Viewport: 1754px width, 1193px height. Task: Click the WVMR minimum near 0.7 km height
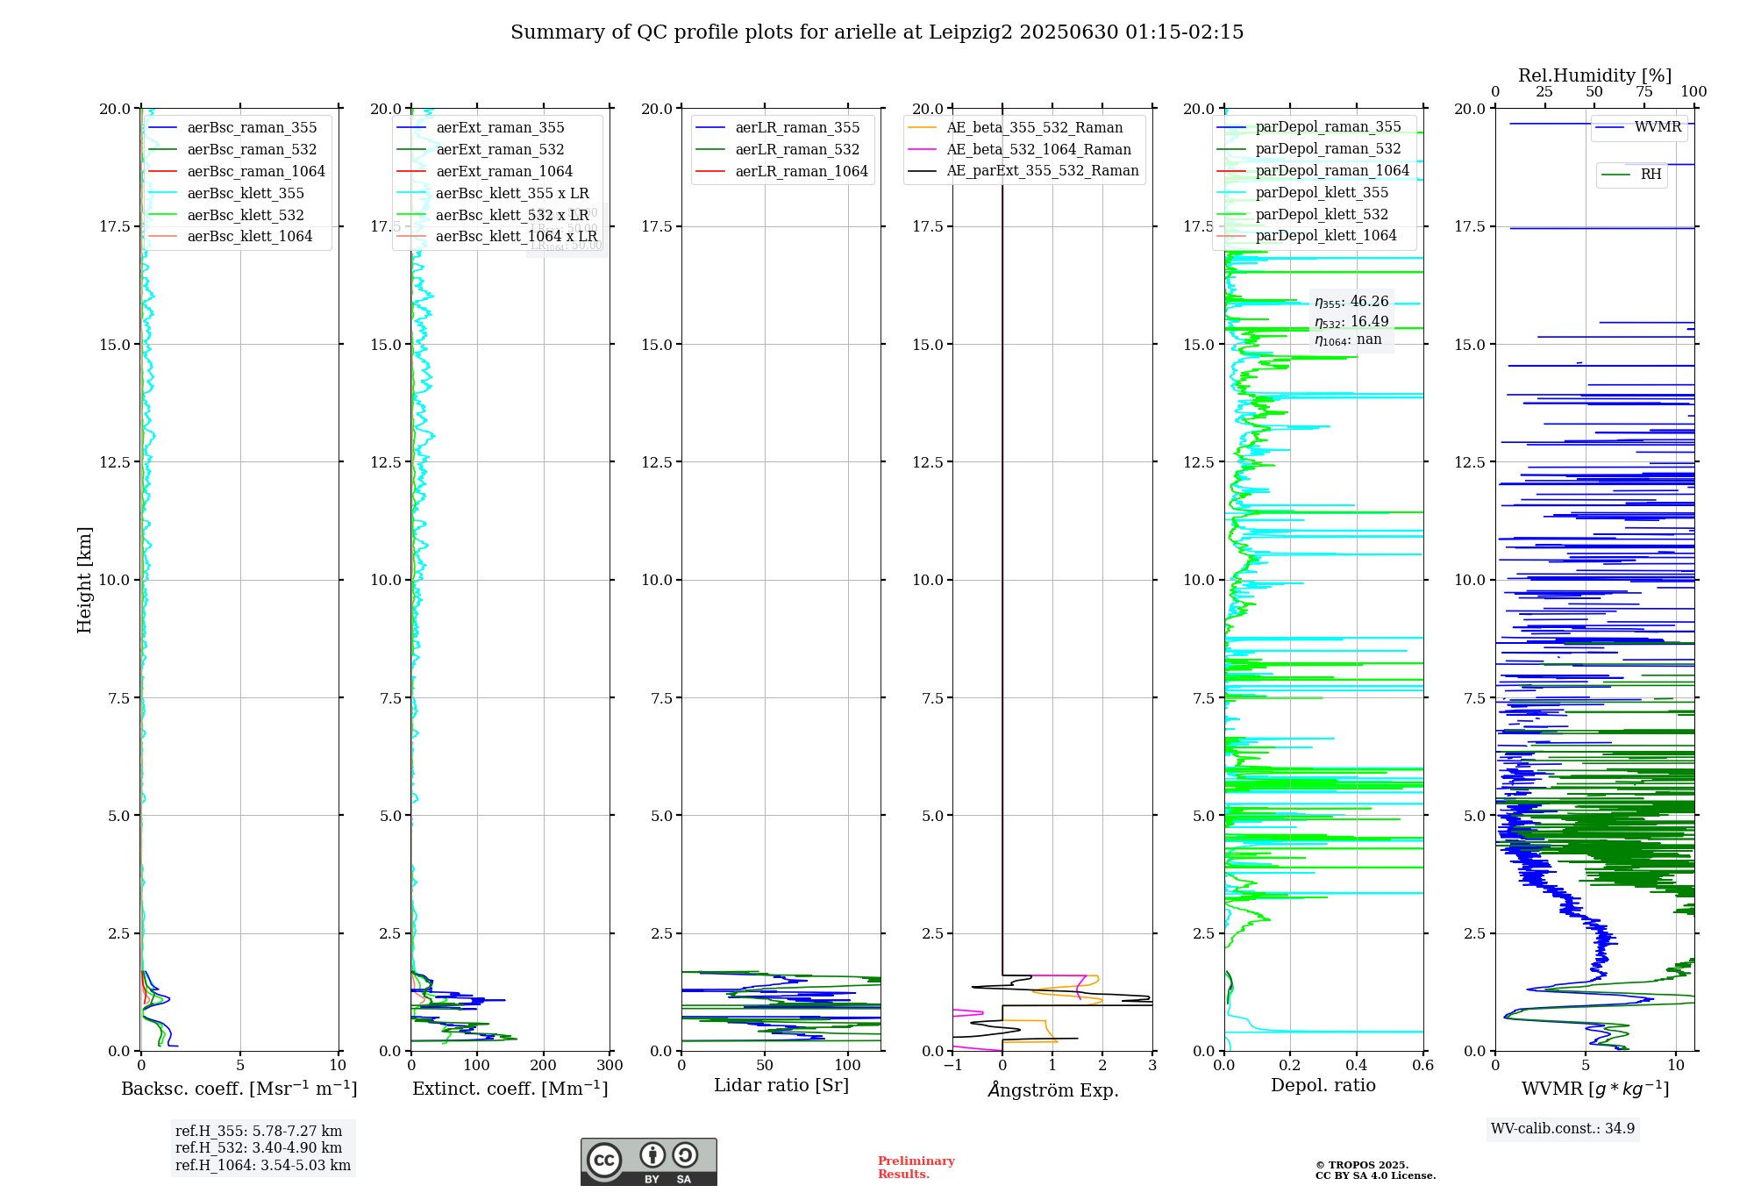click(1507, 1017)
